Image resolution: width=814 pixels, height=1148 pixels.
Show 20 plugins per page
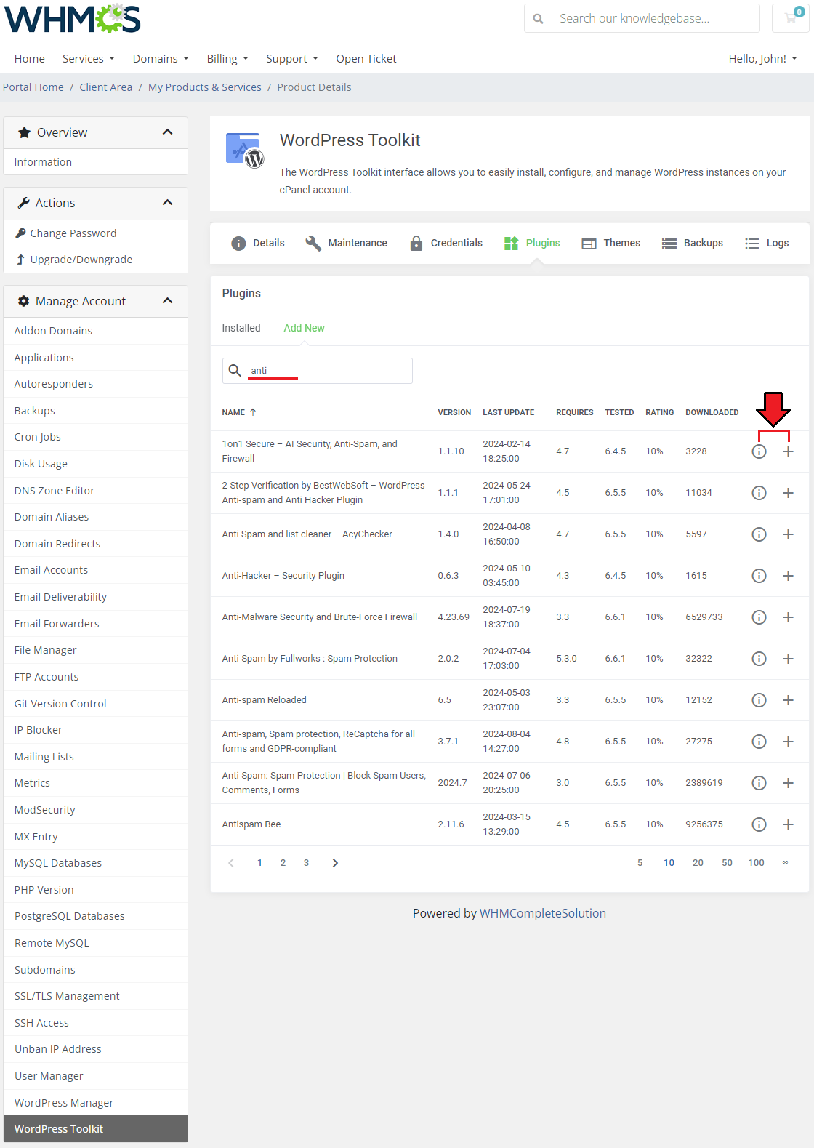[698, 863]
